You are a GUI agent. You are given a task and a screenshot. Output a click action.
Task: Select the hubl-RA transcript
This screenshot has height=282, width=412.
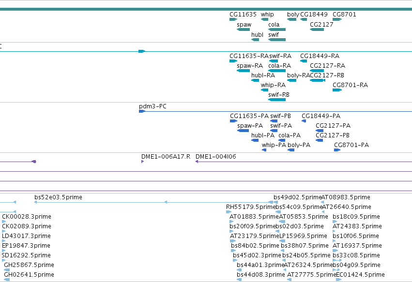coord(255,80)
